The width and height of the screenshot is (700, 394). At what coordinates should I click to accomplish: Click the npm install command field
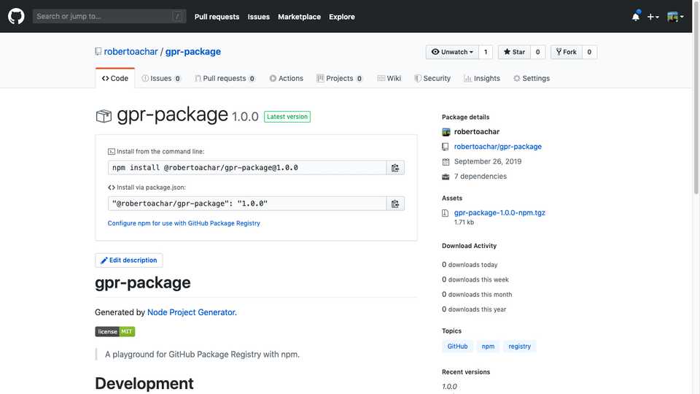coord(247,168)
